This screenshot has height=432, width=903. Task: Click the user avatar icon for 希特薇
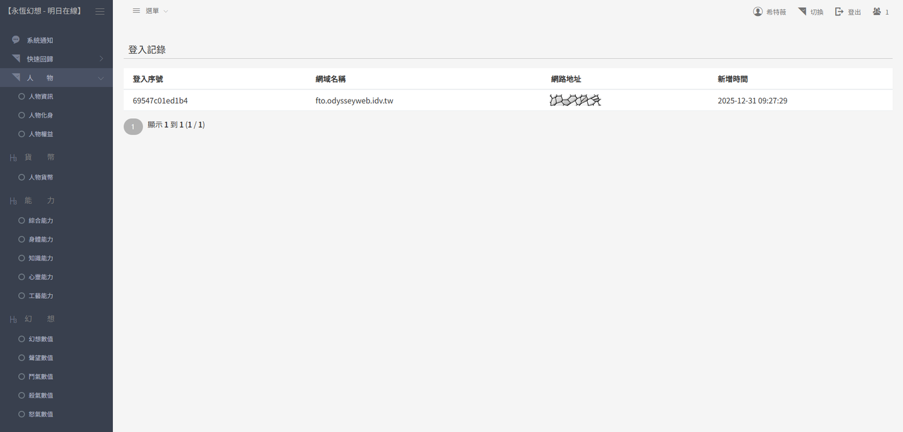pyautogui.click(x=758, y=11)
